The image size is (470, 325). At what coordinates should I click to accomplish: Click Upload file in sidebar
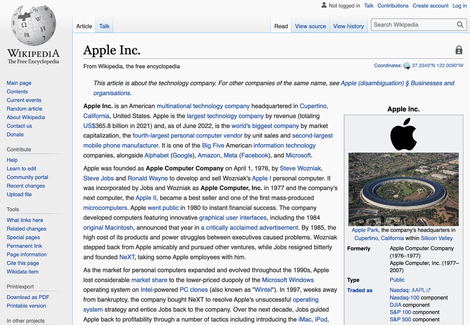[x=19, y=194]
